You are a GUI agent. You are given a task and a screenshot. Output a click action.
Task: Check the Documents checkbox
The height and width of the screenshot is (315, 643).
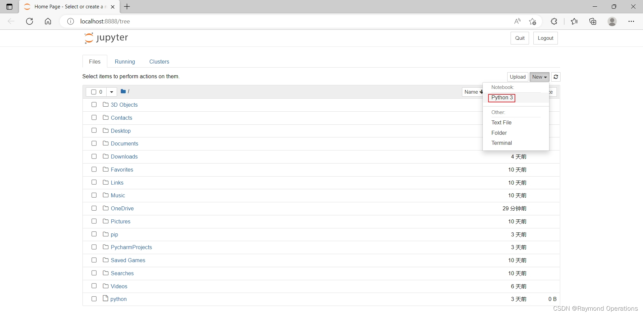point(94,143)
